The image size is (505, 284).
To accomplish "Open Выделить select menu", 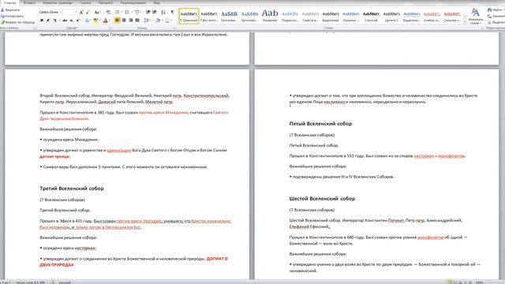I will coord(496,22).
